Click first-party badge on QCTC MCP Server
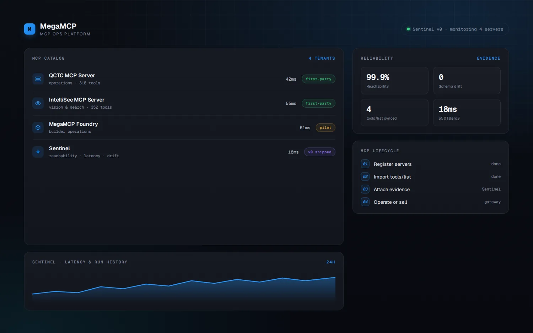This screenshot has height=333, width=533. click(318, 79)
